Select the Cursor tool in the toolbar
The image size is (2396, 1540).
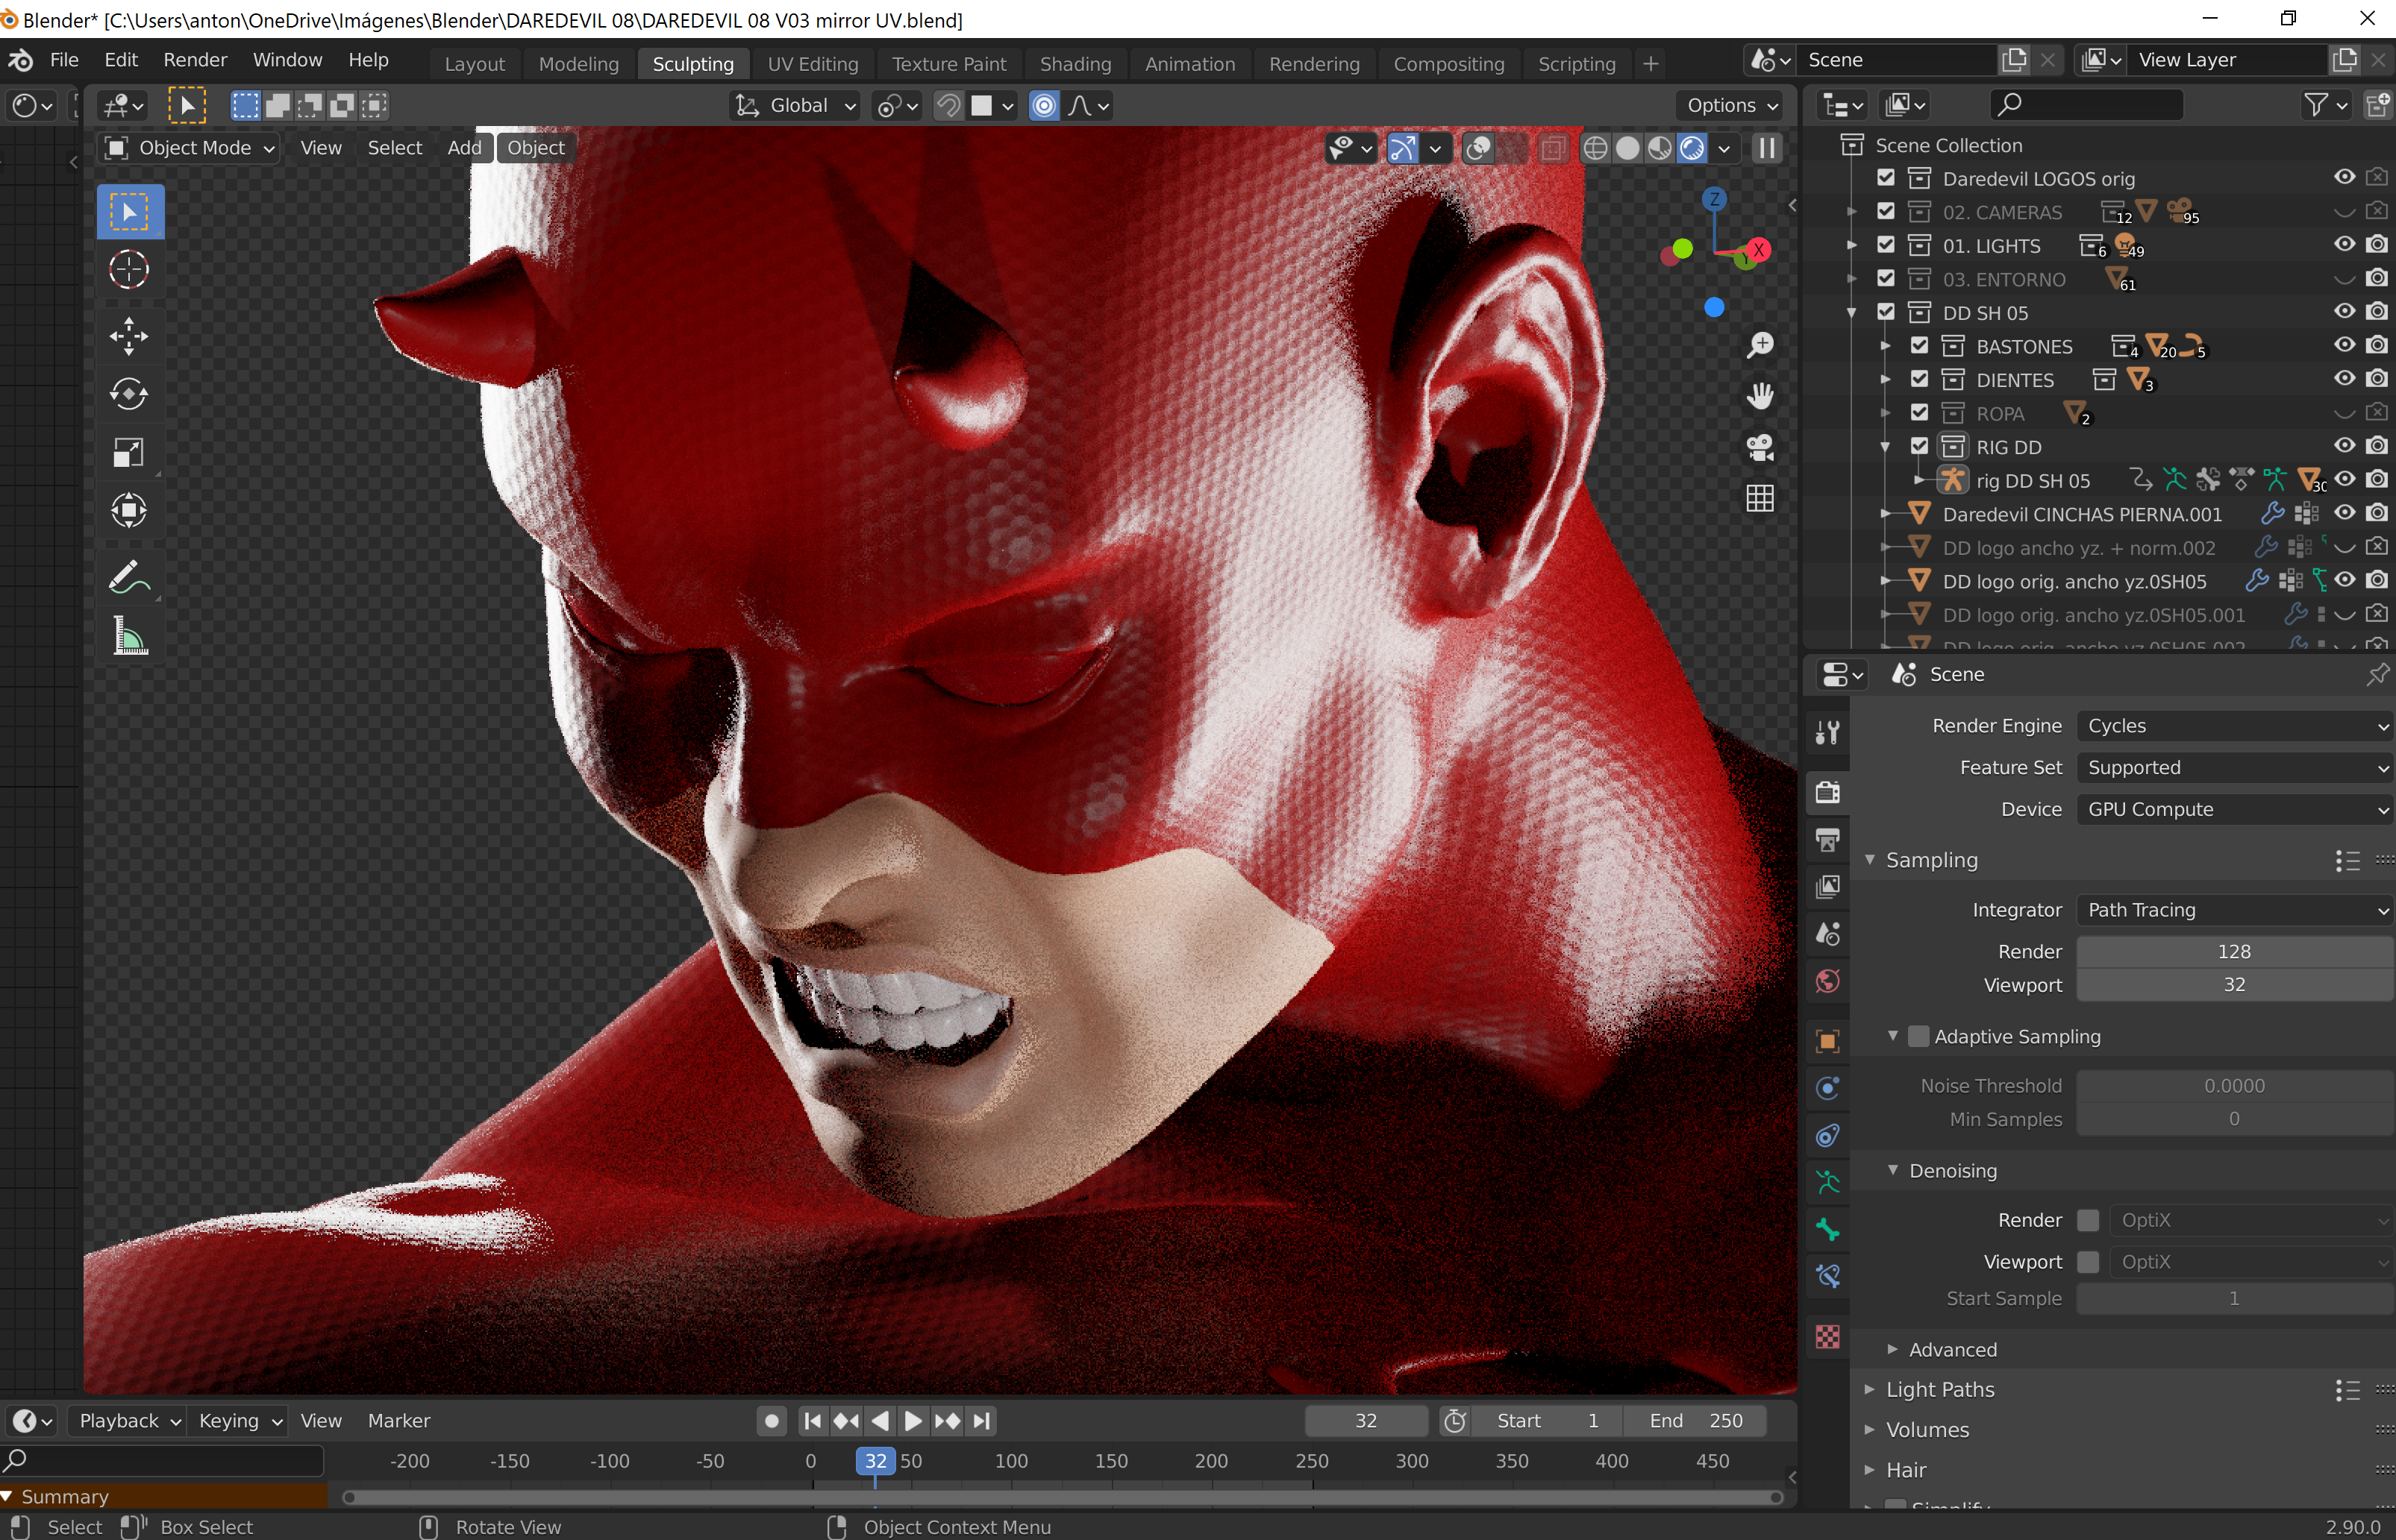pos(129,270)
